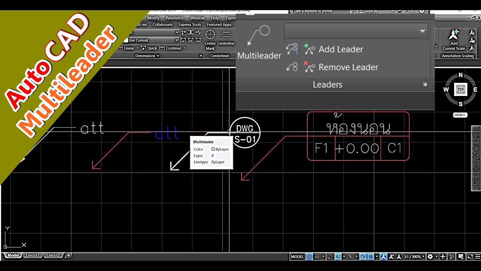This screenshot has width=481, height=271.
Task: Toggle Object Snap Tracking
Action: pyautogui.click(x=363, y=257)
